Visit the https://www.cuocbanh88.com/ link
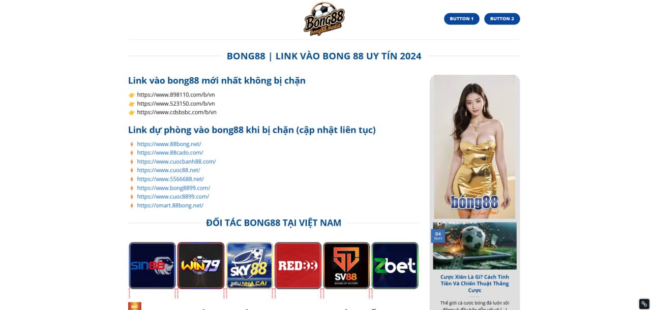The image size is (651, 310). 176,162
